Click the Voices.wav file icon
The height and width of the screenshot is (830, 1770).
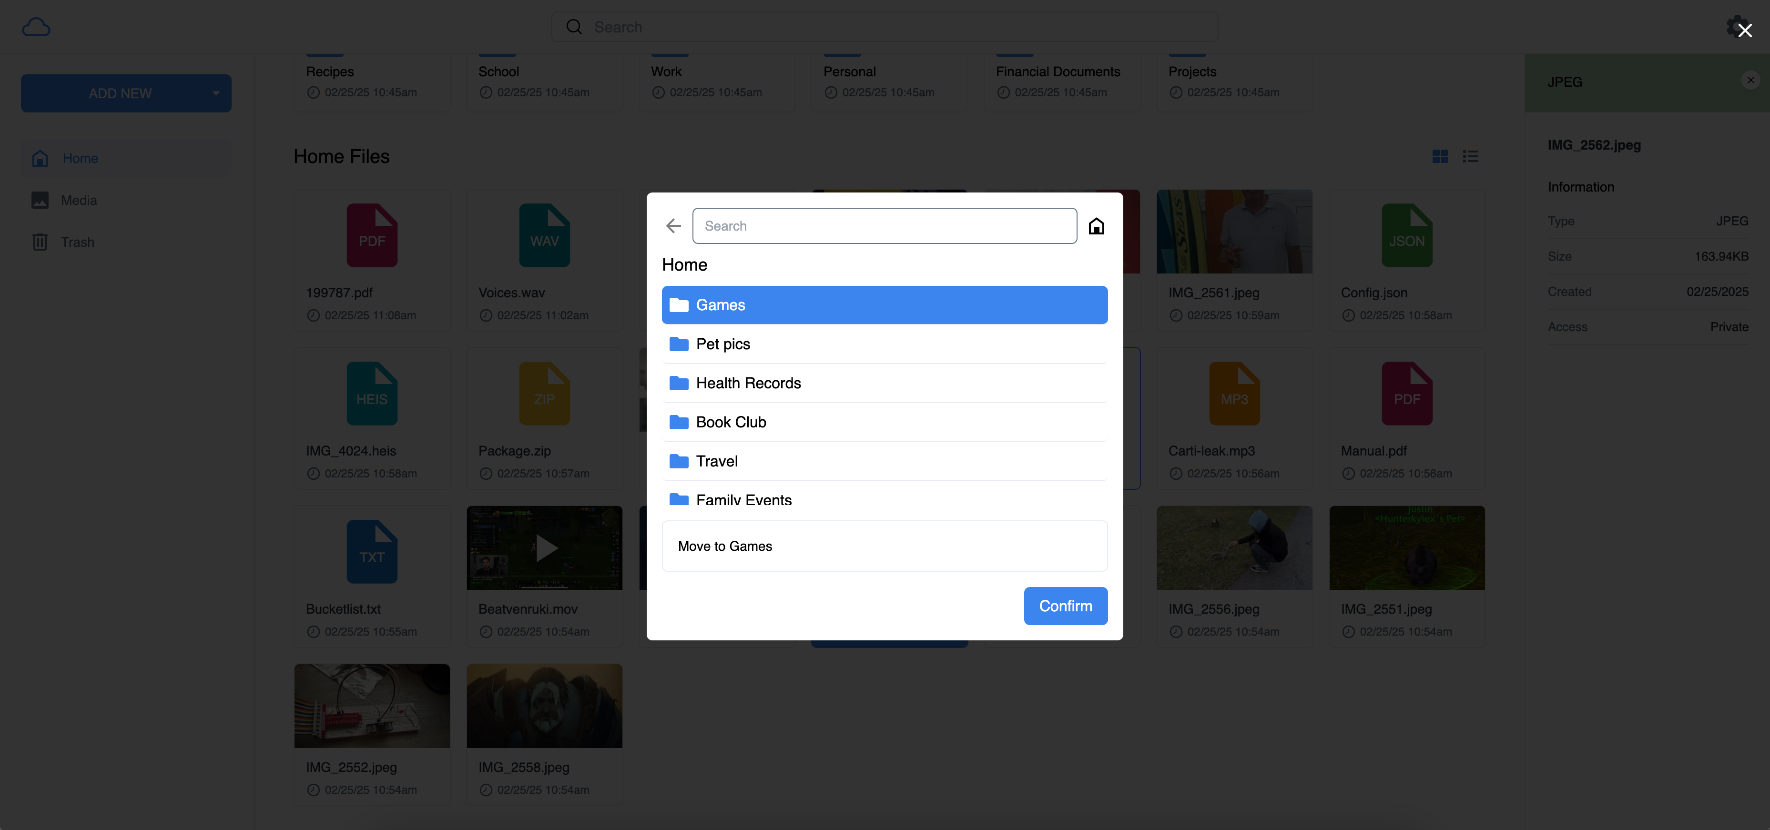point(544,236)
